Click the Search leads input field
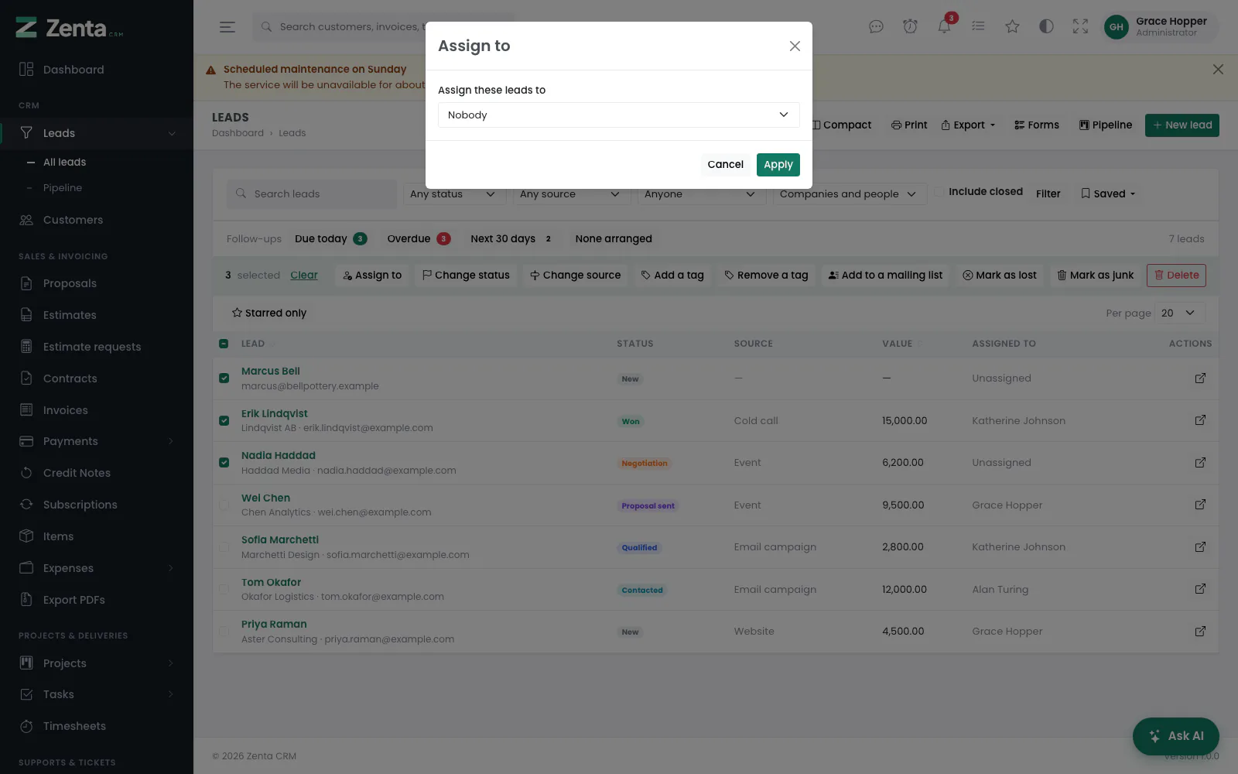The height and width of the screenshot is (774, 1238). coord(312,194)
